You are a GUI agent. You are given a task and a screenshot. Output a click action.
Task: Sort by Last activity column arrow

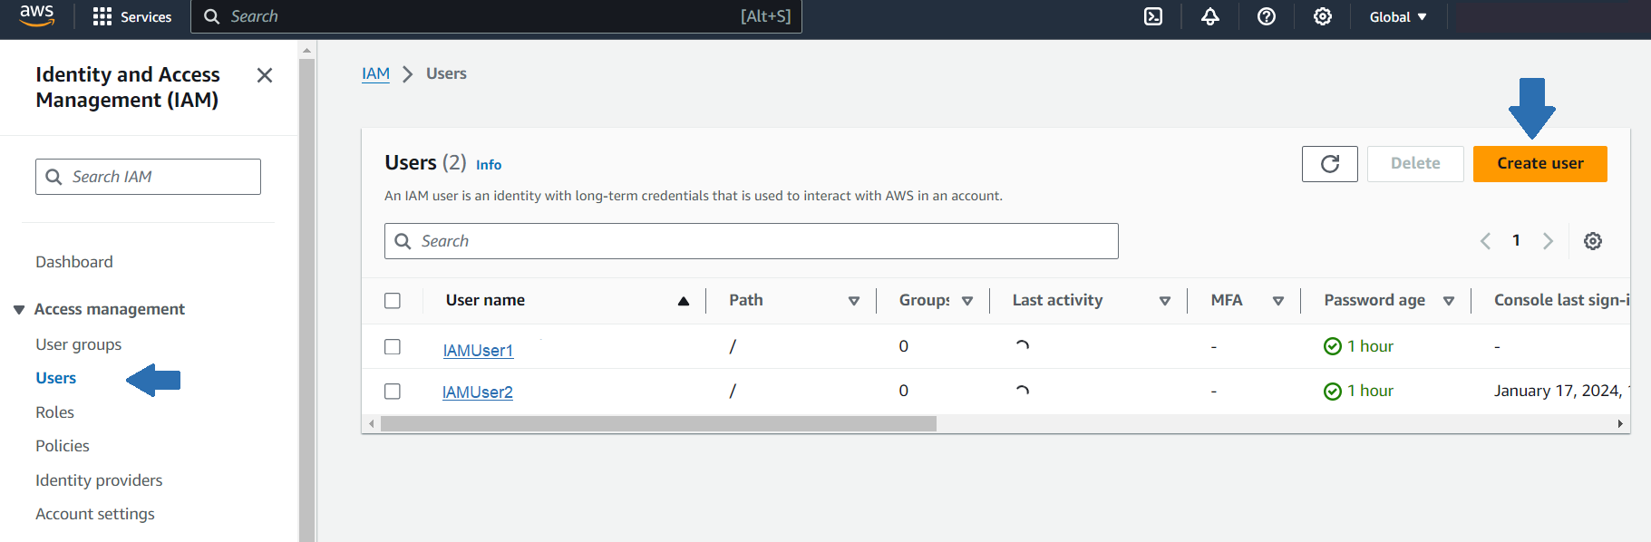coord(1165,301)
